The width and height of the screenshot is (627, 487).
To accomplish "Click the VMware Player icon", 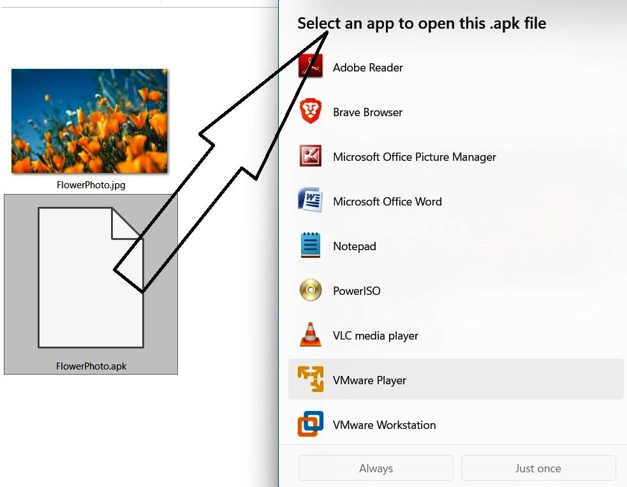I will coord(310,379).
